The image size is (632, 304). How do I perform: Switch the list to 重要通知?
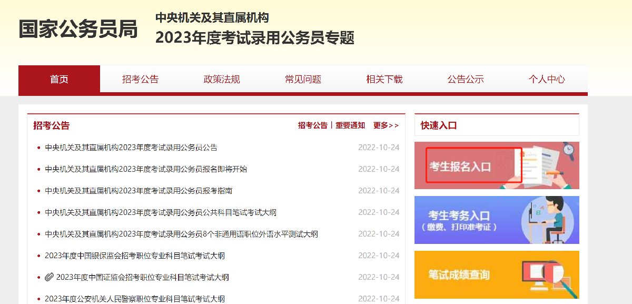coord(350,125)
